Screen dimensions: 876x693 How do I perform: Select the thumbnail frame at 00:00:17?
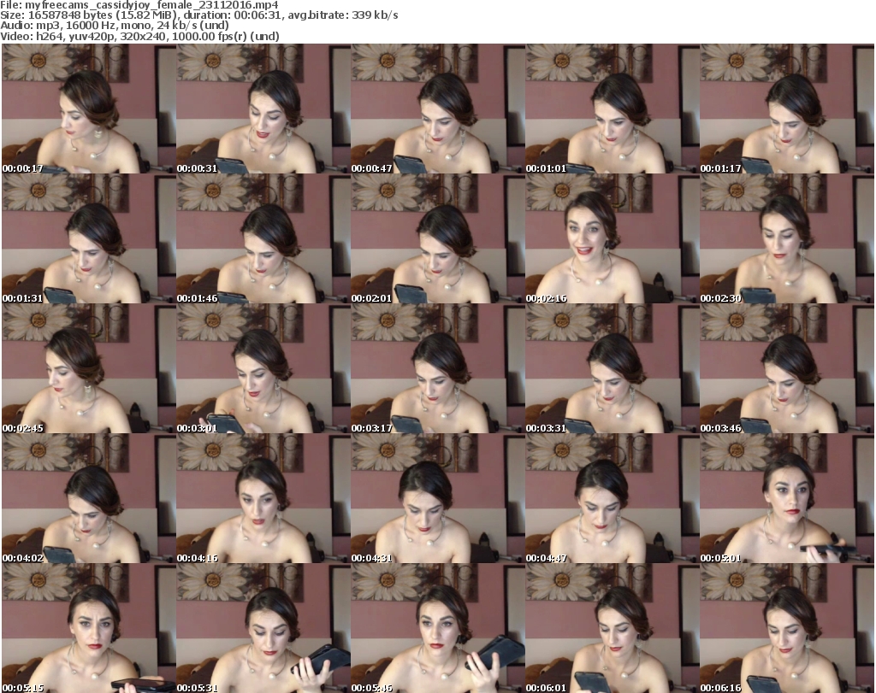(x=89, y=109)
